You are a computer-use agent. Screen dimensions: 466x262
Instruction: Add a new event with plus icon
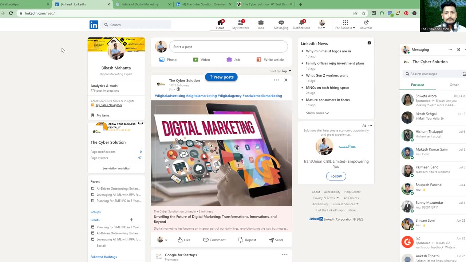(132, 220)
